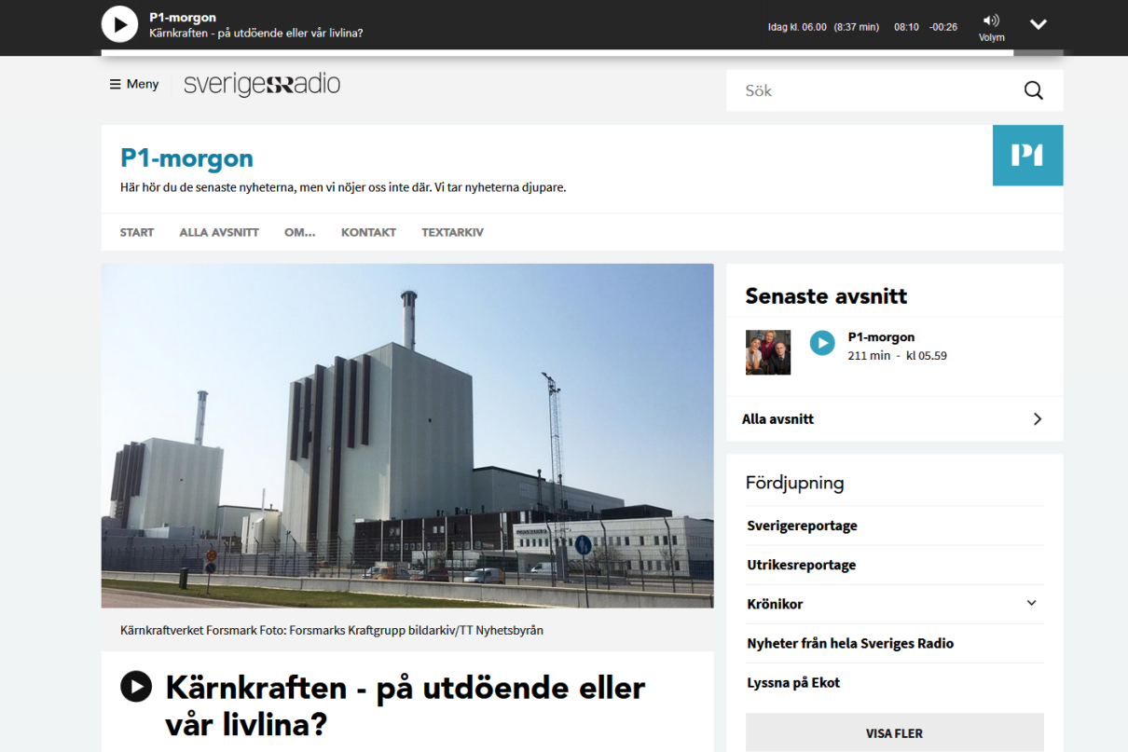Open the Sverigereportage link
The height and width of the screenshot is (752, 1128).
(802, 526)
